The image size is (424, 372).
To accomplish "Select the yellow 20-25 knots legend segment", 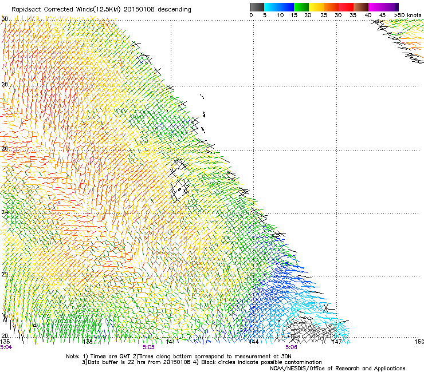I will pos(316,7).
